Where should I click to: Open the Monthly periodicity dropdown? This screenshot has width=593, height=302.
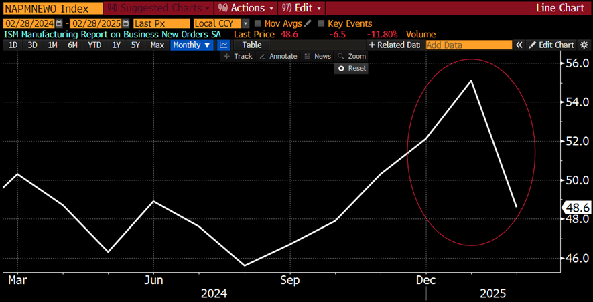(192, 45)
